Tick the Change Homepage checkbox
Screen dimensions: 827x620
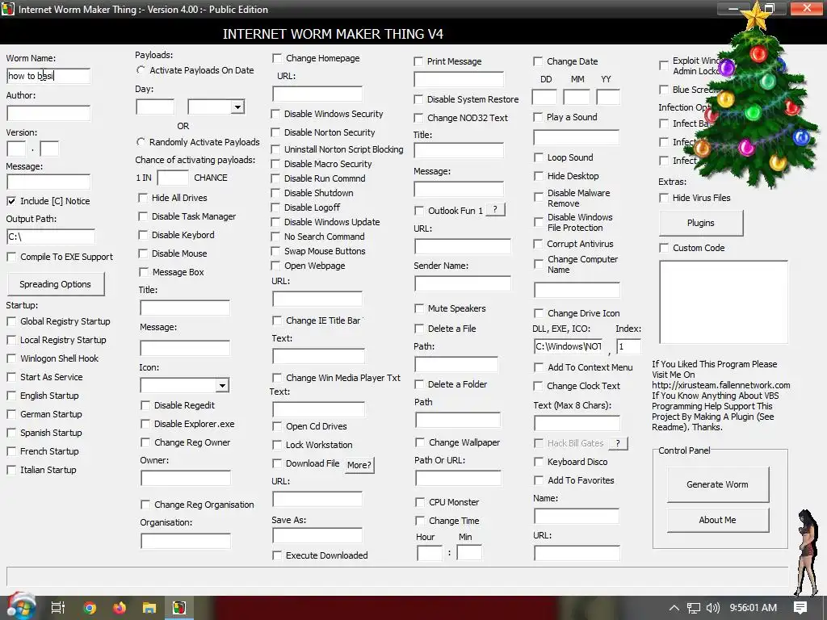pyautogui.click(x=277, y=58)
